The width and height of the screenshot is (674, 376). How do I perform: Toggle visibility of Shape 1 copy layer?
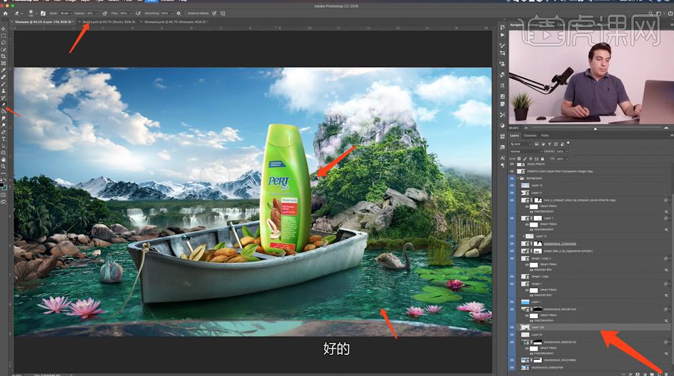pyautogui.click(x=512, y=276)
